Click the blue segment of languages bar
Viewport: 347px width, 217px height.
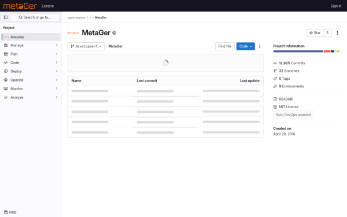pos(298,52)
